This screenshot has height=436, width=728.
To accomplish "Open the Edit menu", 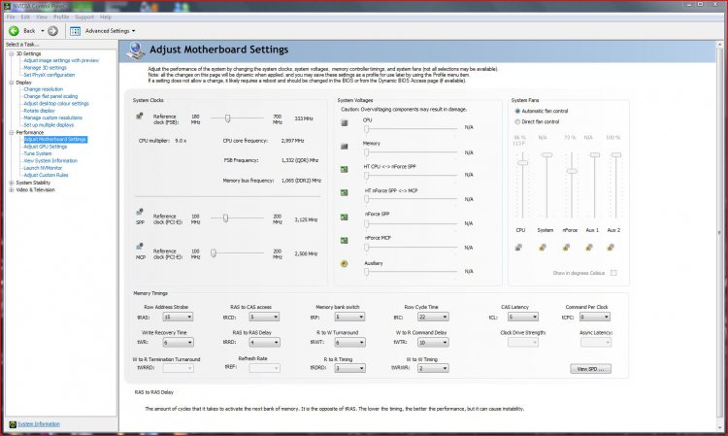I will (x=25, y=17).
